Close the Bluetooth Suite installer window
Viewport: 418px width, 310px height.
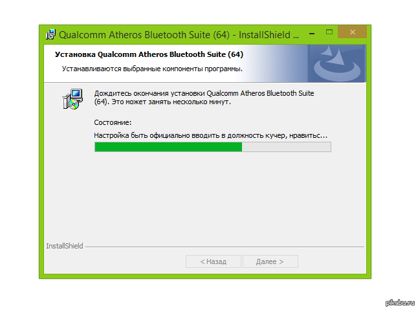(352, 32)
